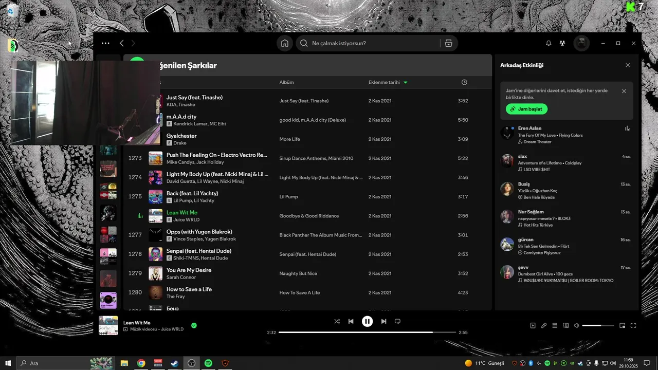Enter fullscreen mode icon
Image resolution: width=658 pixels, height=370 pixels.
[633, 325]
